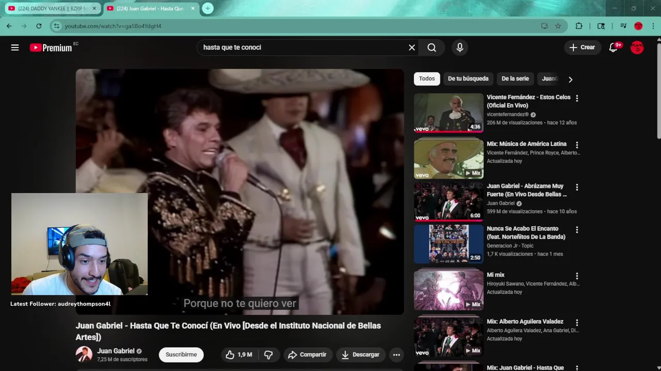The height and width of the screenshot is (371, 661).
Task: Click the magnifier search button
Action: pos(432,47)
